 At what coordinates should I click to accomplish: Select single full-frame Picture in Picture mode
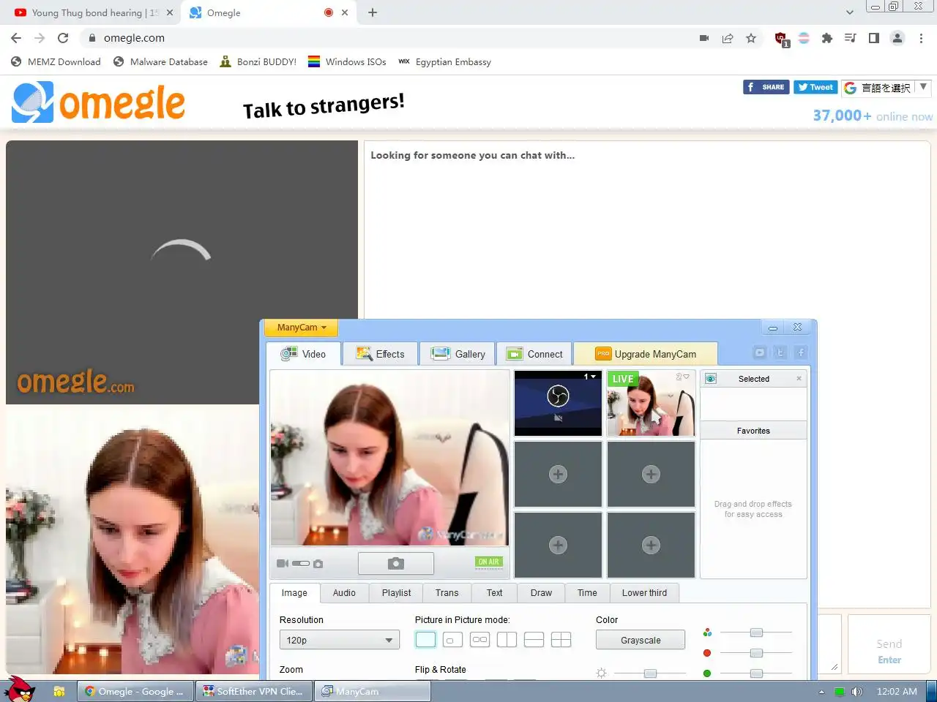click(425, 640)
